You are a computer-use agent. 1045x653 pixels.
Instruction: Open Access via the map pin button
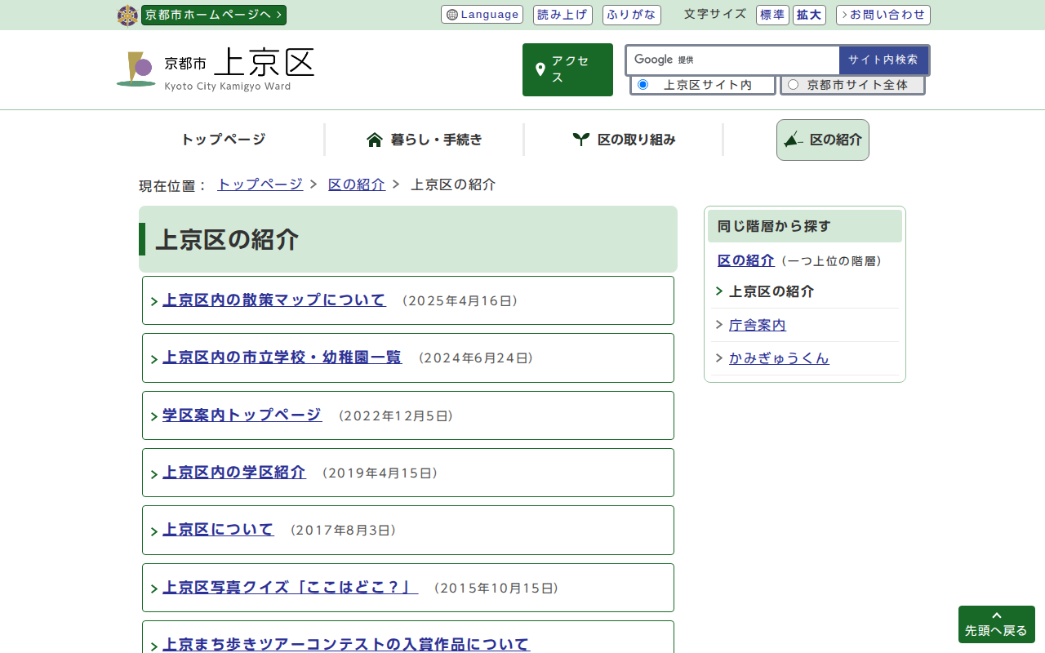(x=567, y=70)
